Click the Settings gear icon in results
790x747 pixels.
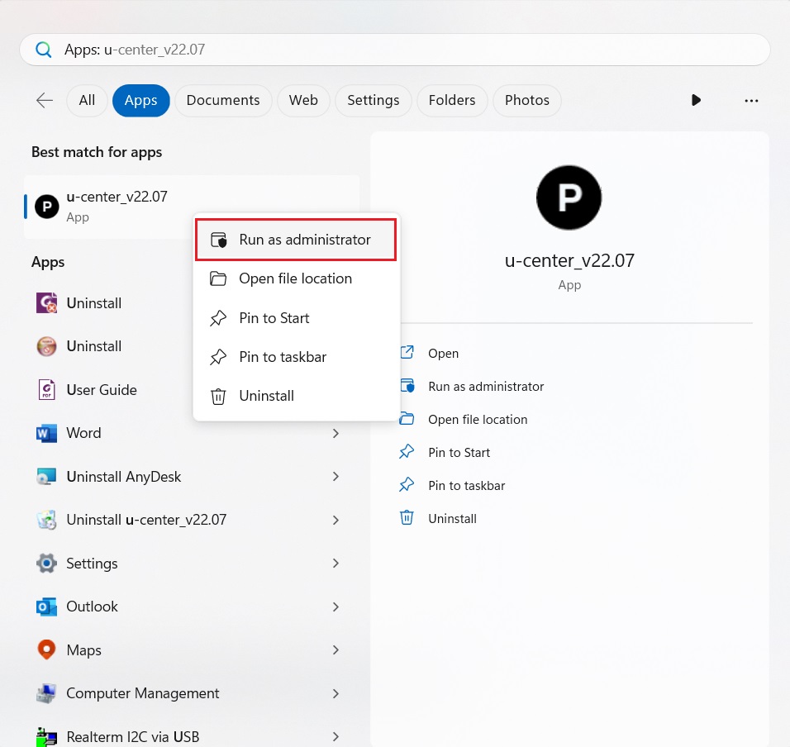coord(46,564)
